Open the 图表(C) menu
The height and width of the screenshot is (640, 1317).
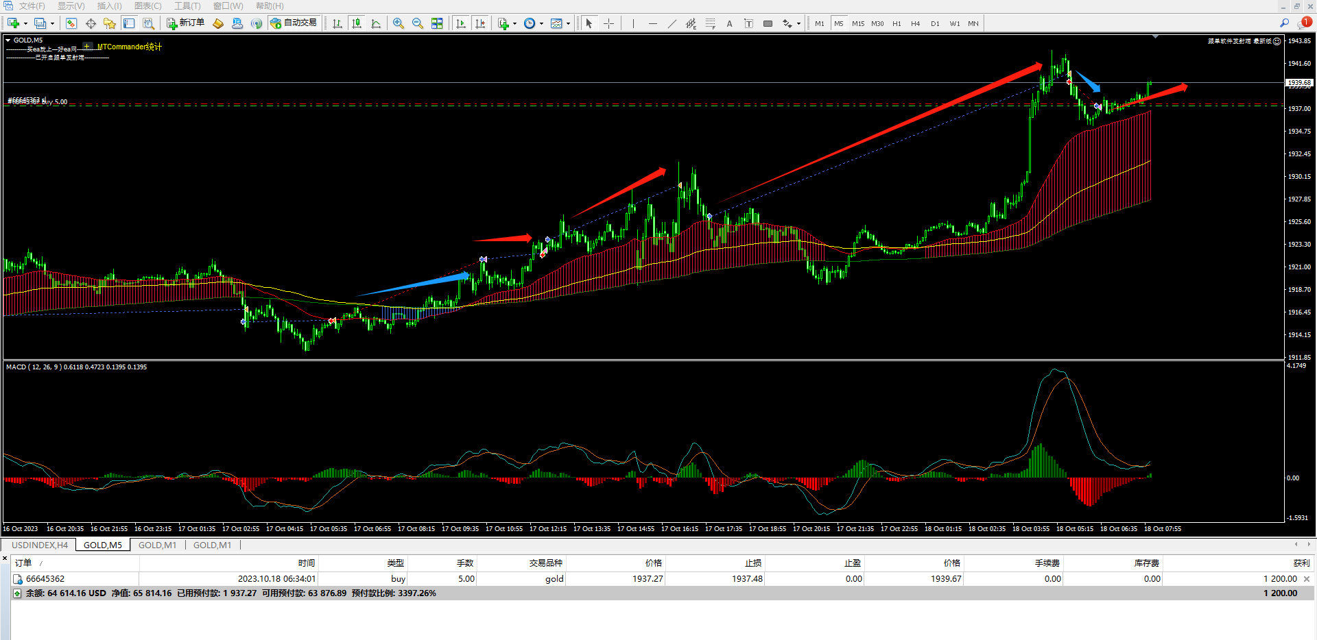(x=148, y=6)
